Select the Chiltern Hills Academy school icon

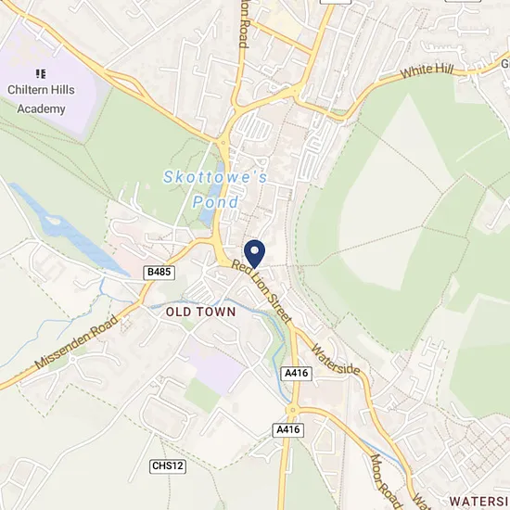tap(41, 74)
